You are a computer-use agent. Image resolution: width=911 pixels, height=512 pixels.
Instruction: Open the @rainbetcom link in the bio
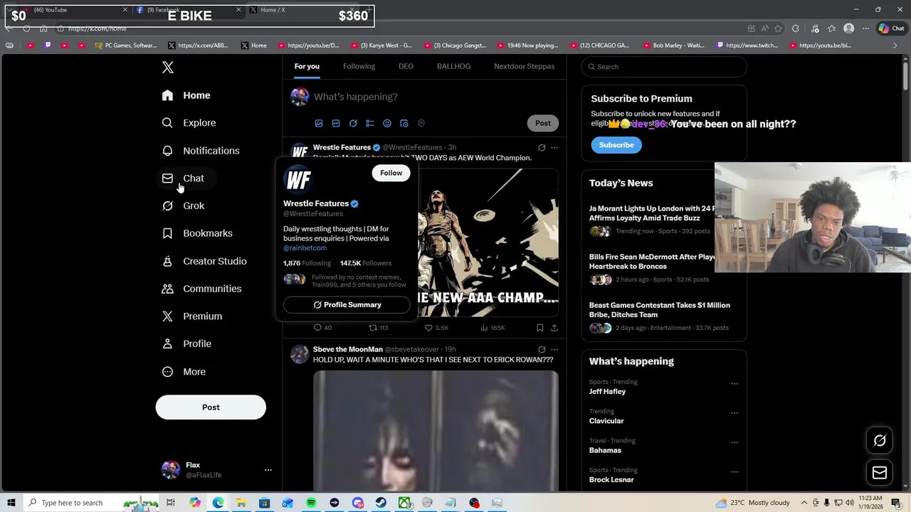coord(305,248)
